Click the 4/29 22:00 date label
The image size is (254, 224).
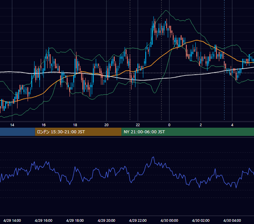(138, 220)
